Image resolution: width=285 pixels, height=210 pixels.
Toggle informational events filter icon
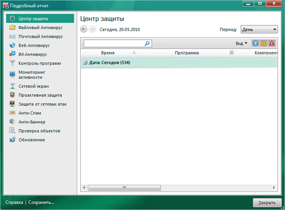click(x=255, y=44)
